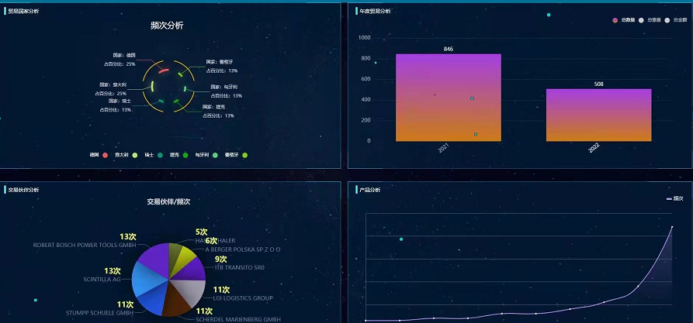Open the 交易伙伴分析 panel heading
Image resolution: width=693 pixels, height=323 pixels.
(23, 190)
